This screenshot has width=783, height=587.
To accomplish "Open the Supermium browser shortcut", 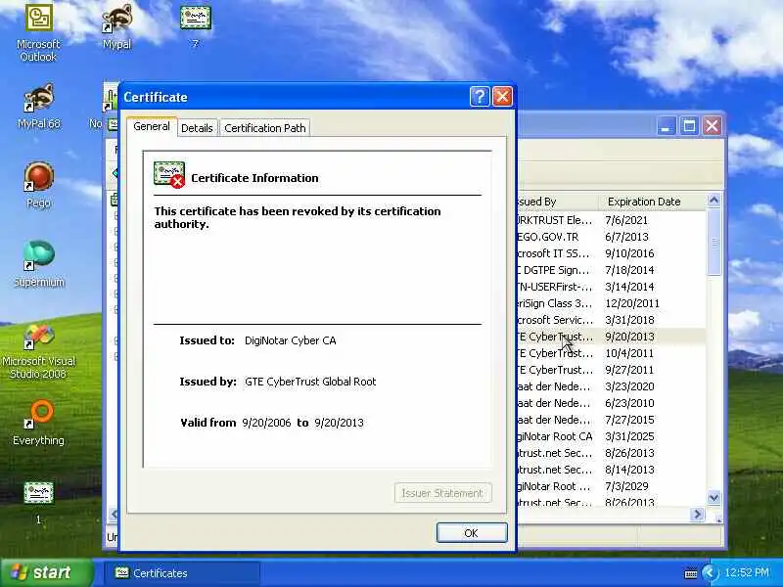I will click(x=38, y=263).
